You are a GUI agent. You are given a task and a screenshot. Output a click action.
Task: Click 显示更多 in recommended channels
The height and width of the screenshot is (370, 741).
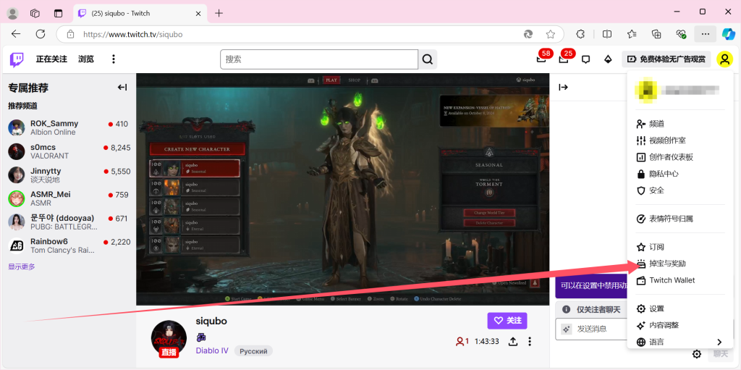pyautogui.click(x=22, y=266)
